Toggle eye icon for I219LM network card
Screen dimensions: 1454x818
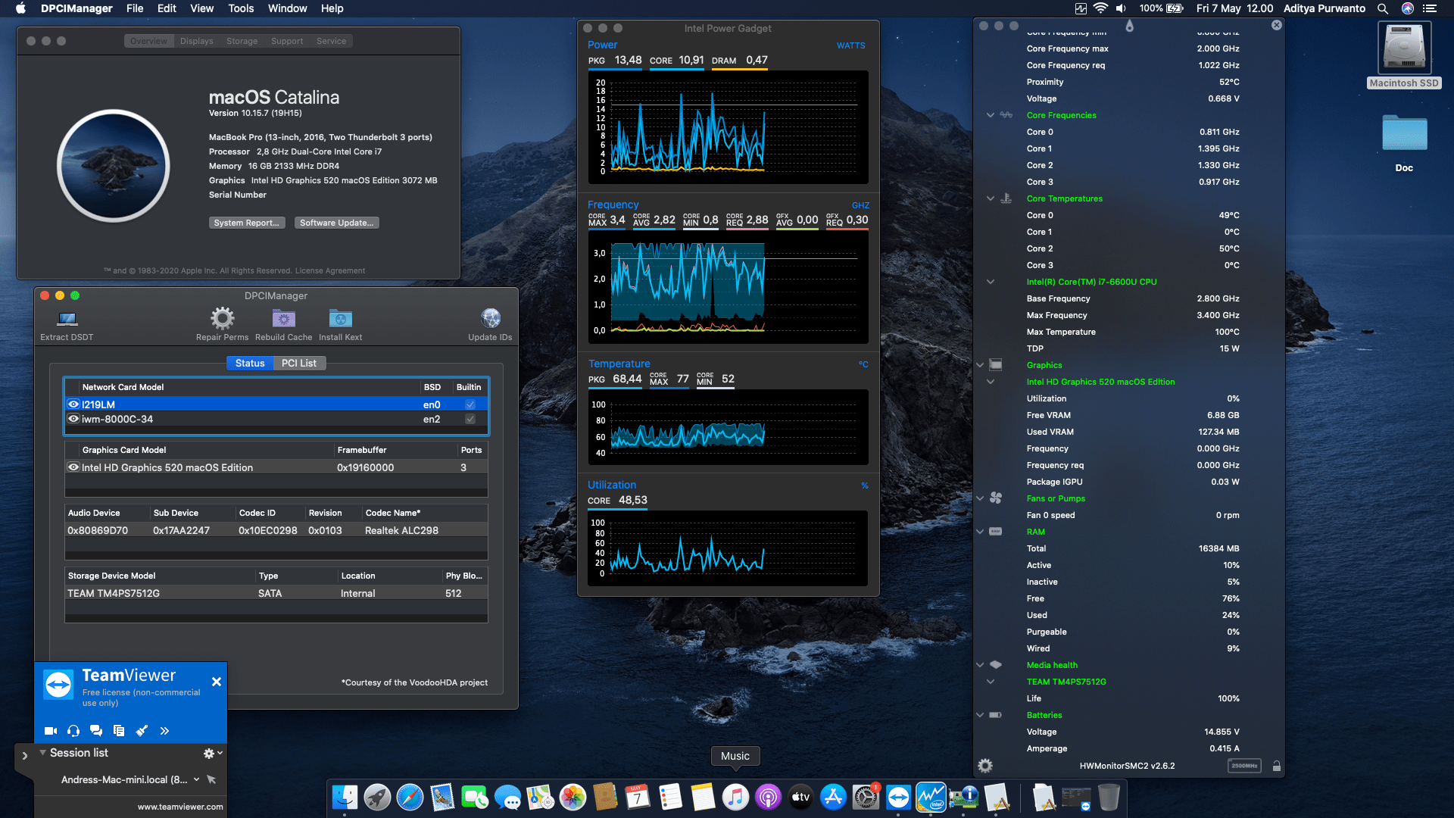click(x=73, y=404)
